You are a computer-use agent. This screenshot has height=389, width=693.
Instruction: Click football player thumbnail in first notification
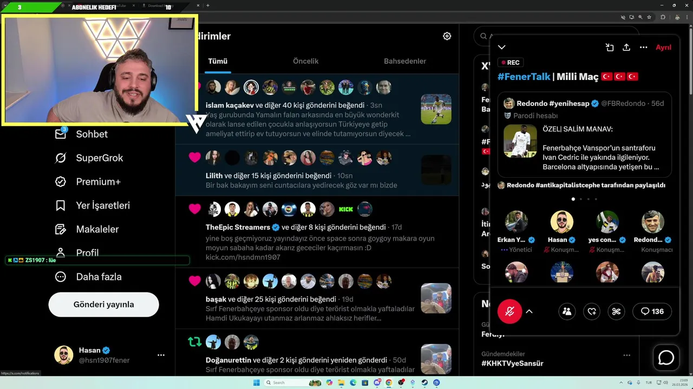coord(436,109)
